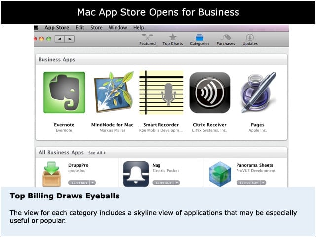Check Updates toolbar icon
The image size is (316, 237).
pyautogui.click(x=250, y=38)
